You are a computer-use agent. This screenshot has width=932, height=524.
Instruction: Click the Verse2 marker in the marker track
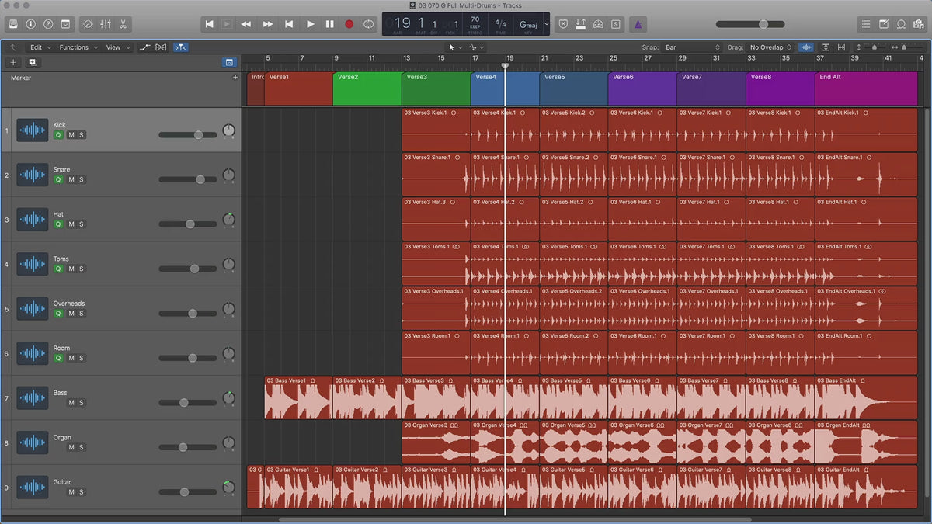[367, 89]
